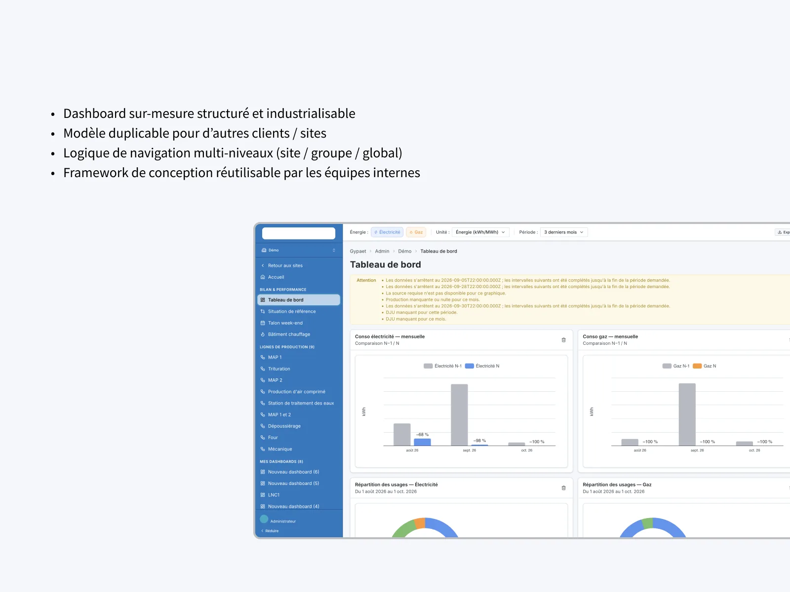Image resolution: width=790 pixels, height=592 pixels.
Task: Open Nouveau dashboard (4)
Action: click(x=298, y=506)
